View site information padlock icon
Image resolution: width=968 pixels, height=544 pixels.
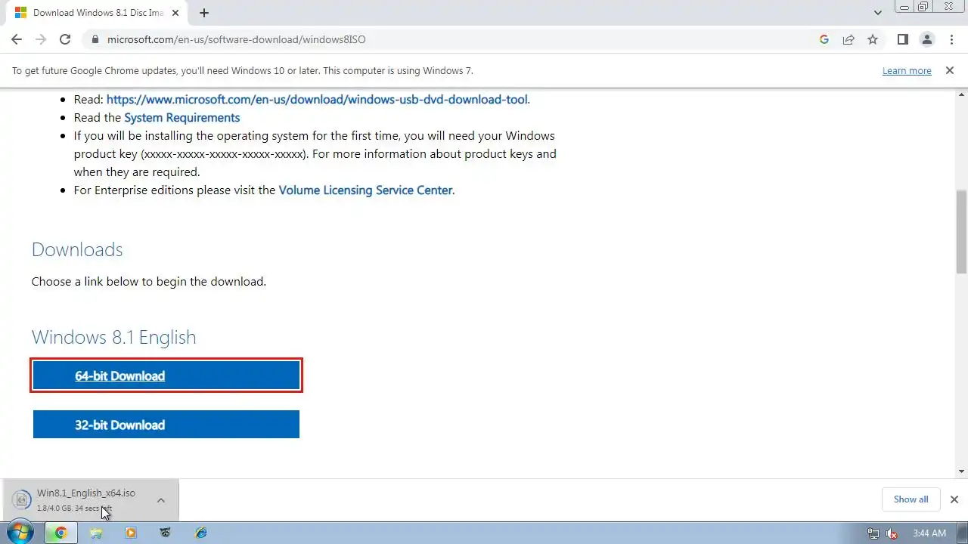pos(95,39)
